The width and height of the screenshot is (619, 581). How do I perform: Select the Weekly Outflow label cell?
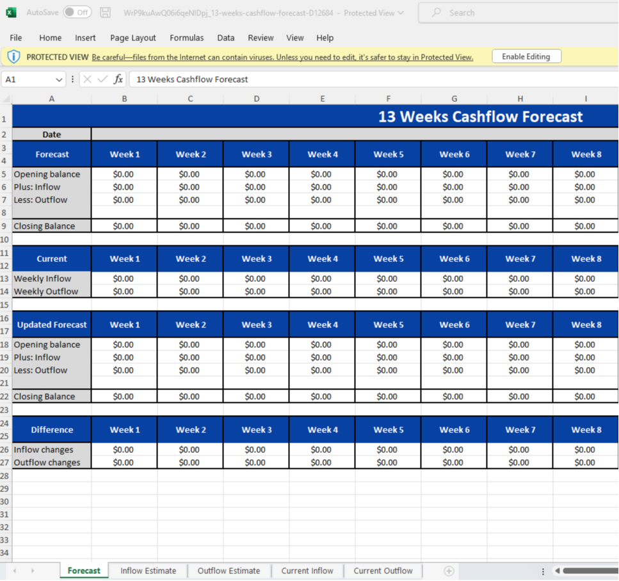click(52, 291)
